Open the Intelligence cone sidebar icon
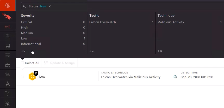This screenshot has width=224, height=108. [x=8, y=84]
